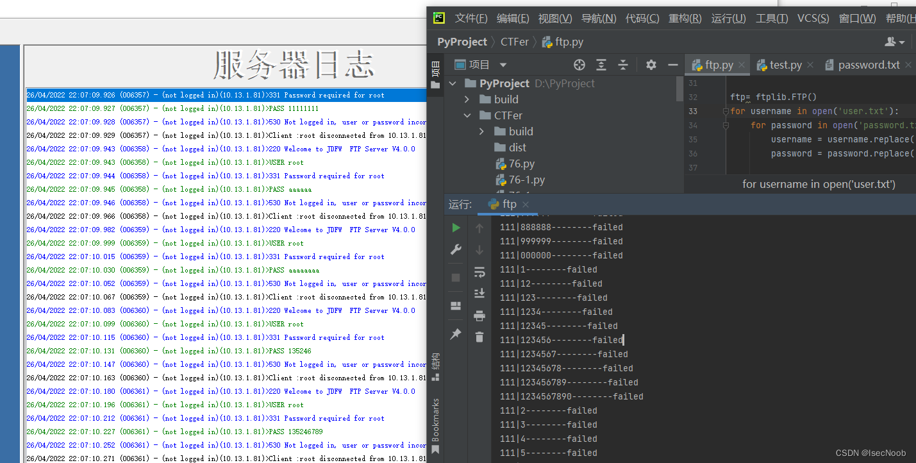Screen dimensions: 916x463
Task: Collapse the PyProject root node
Action: coord(453,83)
